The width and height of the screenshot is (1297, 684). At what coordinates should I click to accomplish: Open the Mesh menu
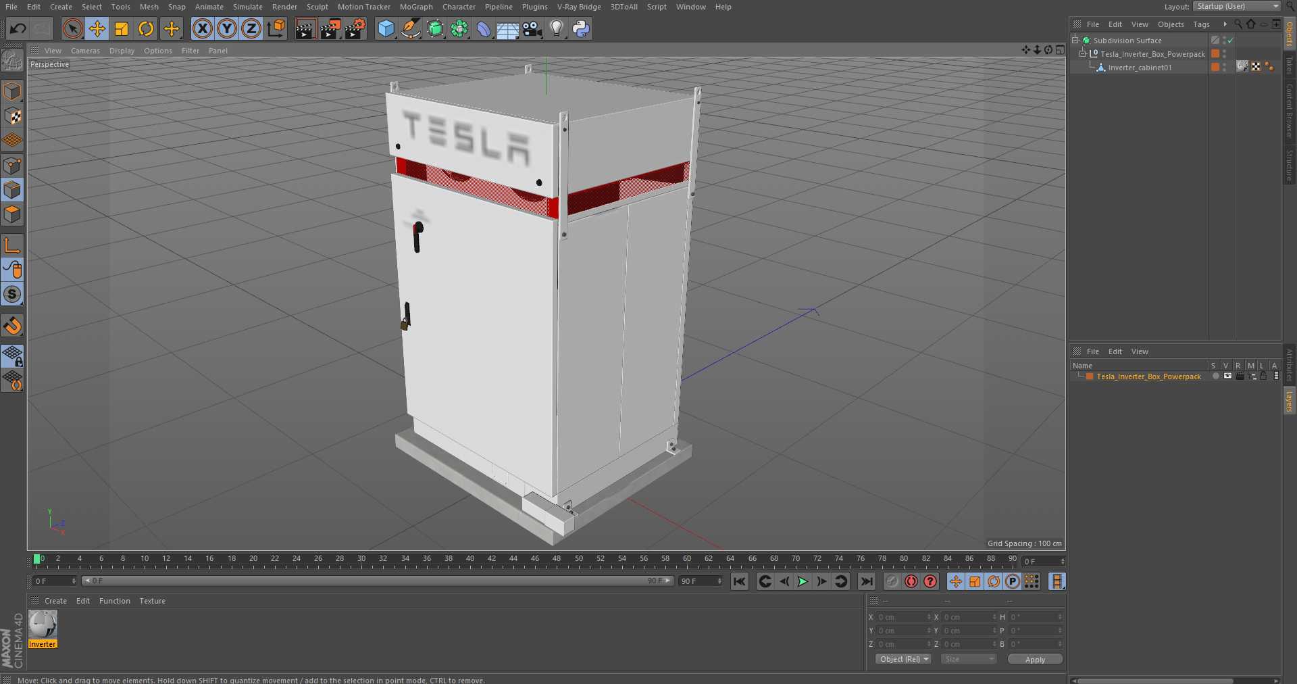(149, 7)
